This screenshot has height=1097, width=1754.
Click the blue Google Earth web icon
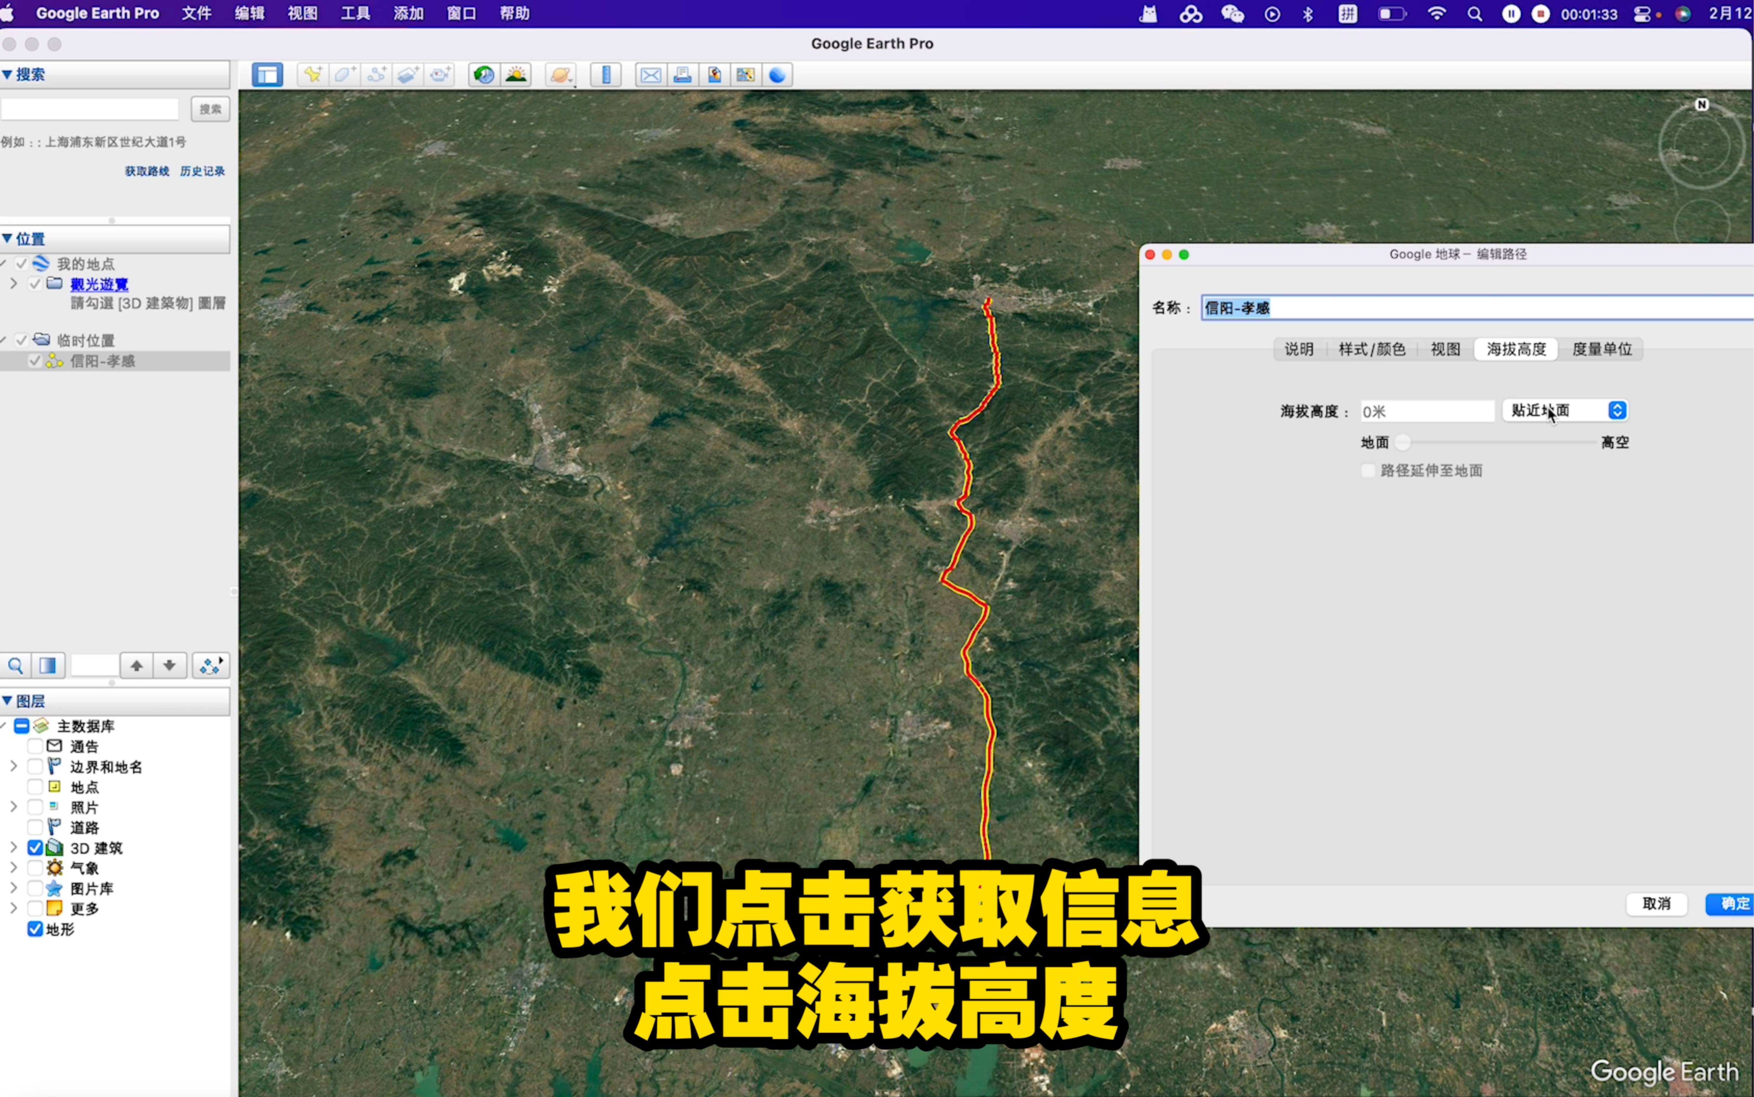tap(777, 75)
